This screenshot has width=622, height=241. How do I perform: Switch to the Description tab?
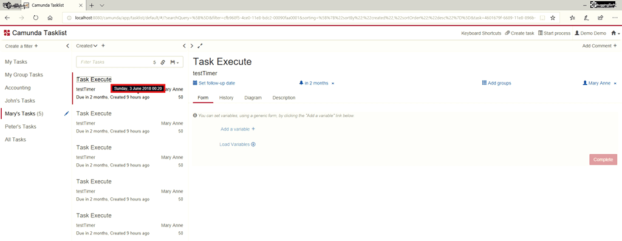click(x=284, y=98)
